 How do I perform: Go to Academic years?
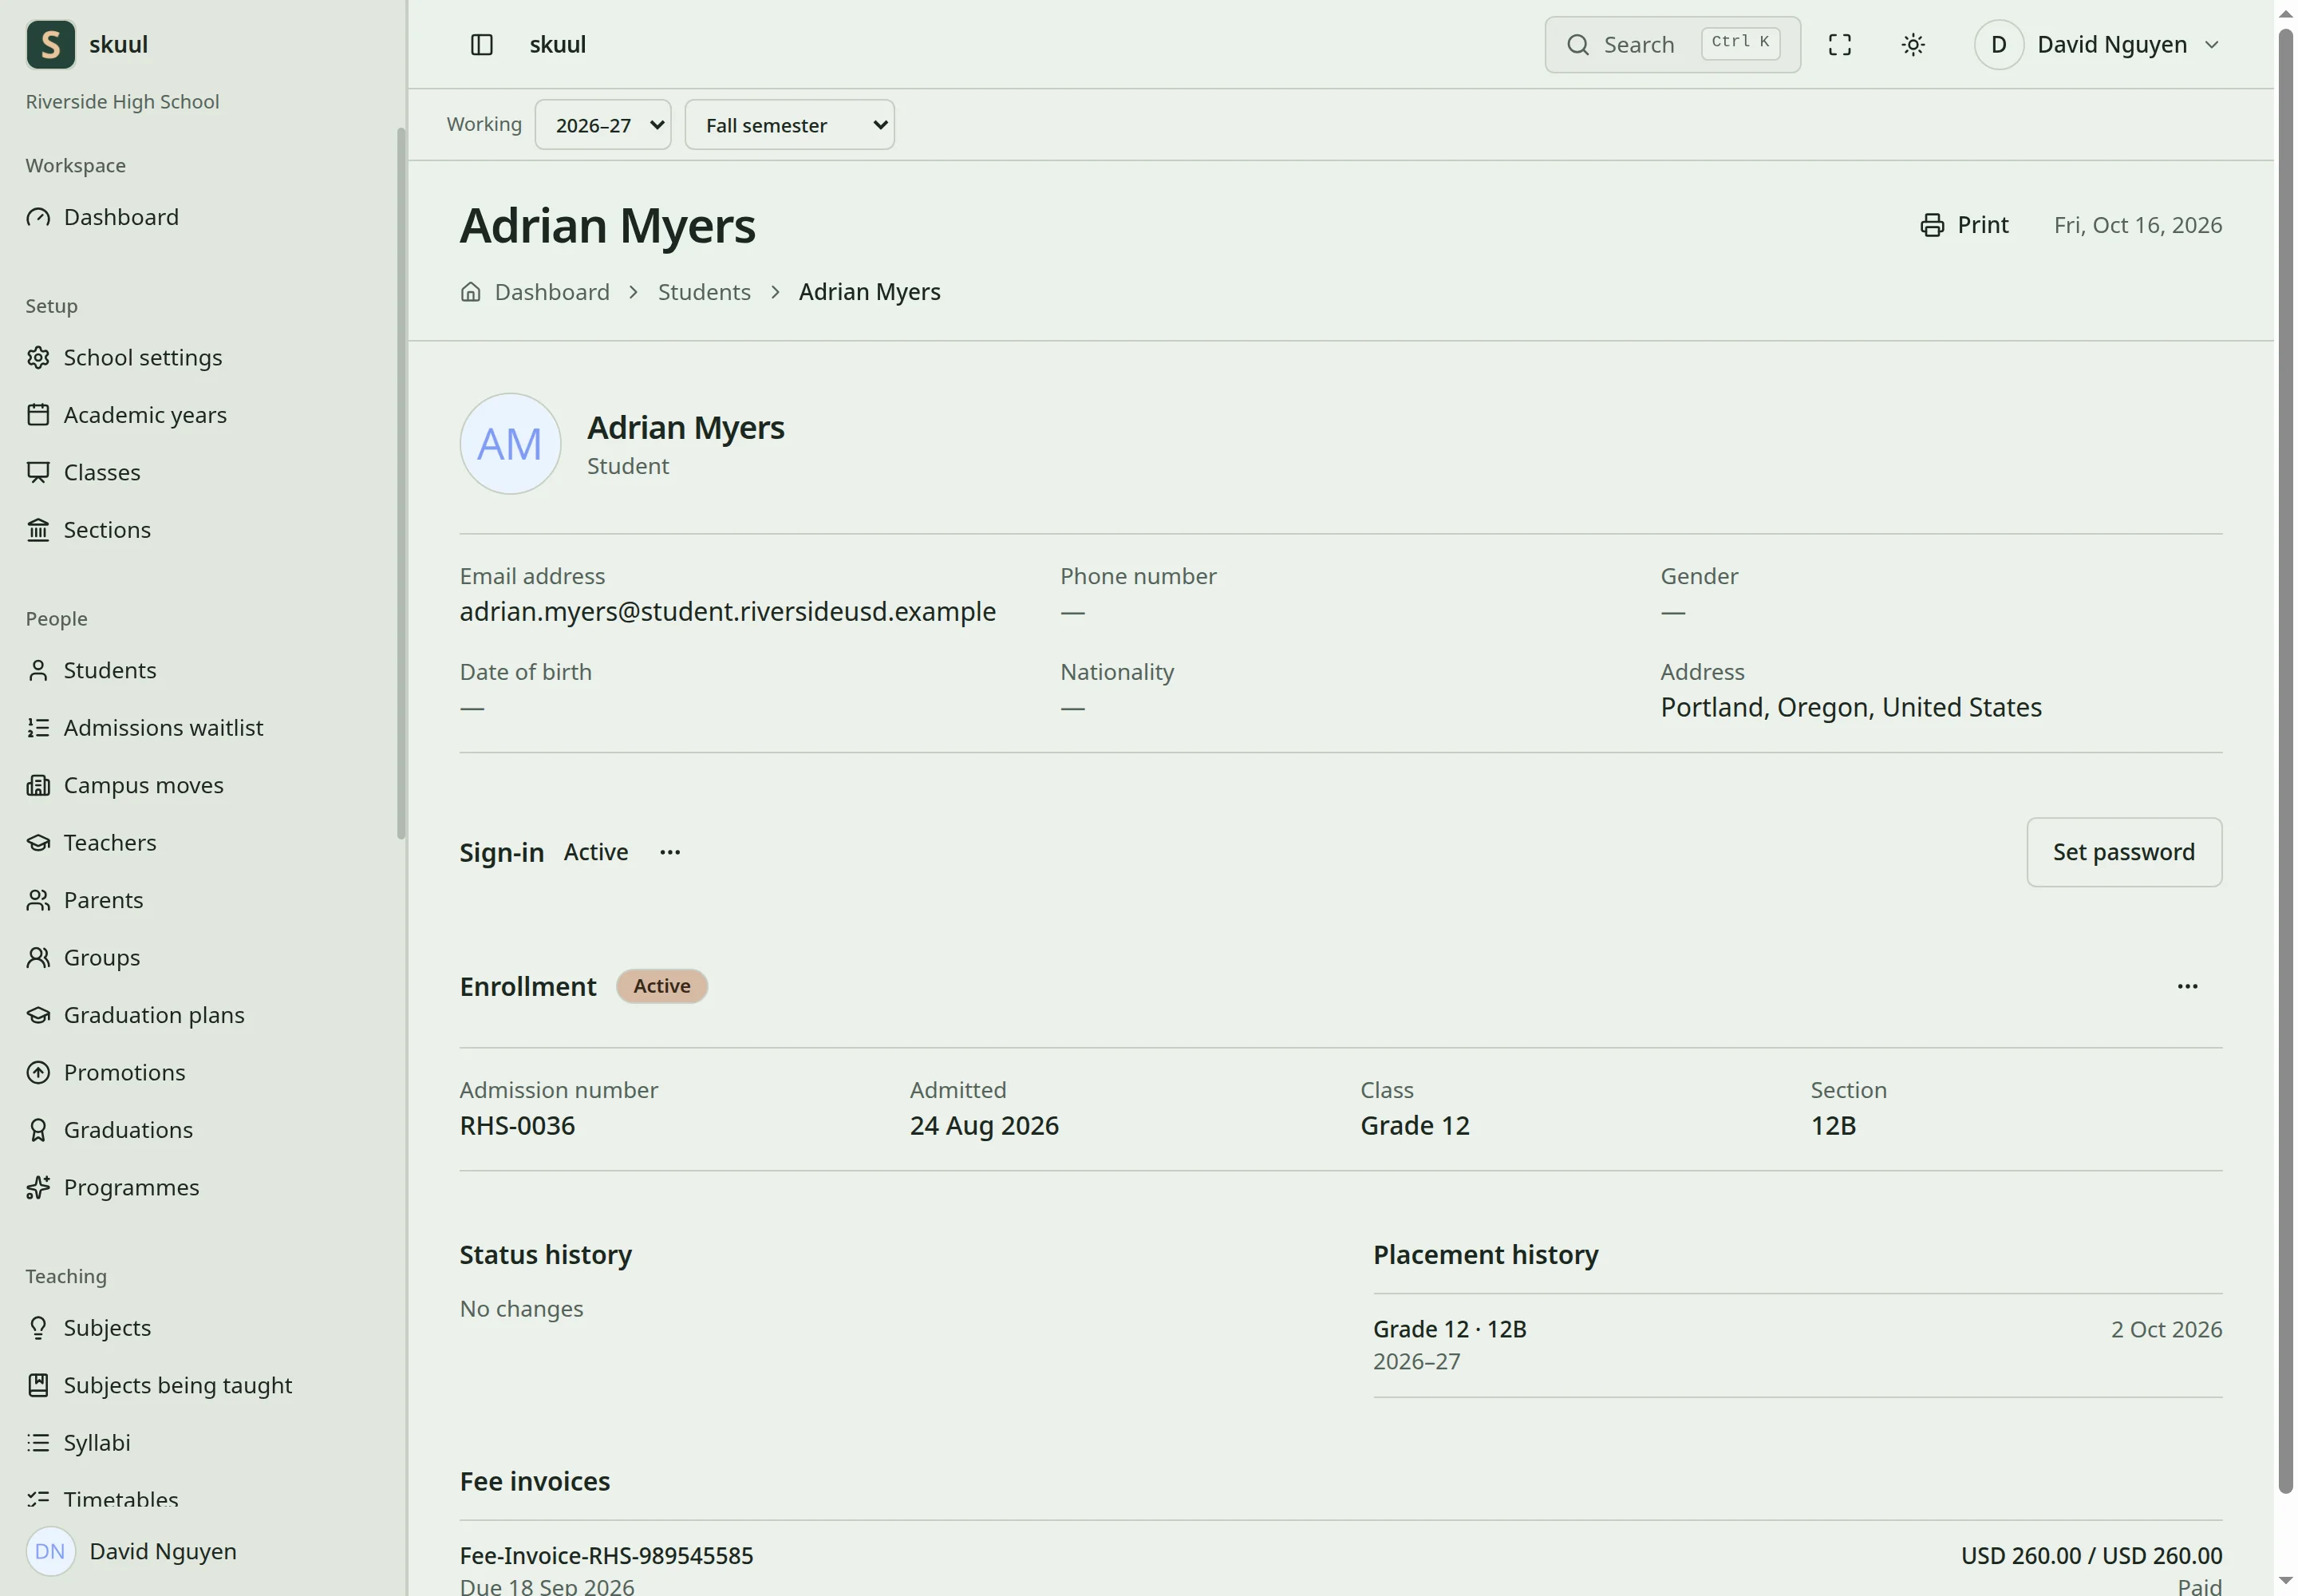pos(126,414)
